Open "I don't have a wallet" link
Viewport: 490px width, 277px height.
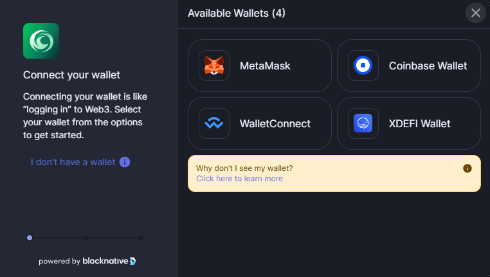pyautogui.click(x=73, y=162)
